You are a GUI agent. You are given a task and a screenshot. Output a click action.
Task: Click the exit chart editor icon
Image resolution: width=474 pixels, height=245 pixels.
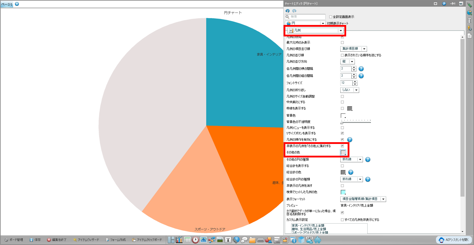(461, 4)
